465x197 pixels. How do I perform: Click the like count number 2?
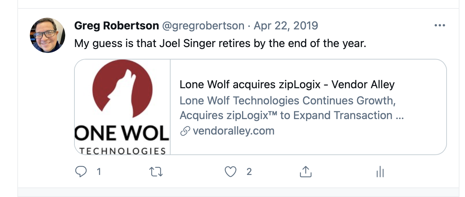pyautogui.click(x=249, y=172)
